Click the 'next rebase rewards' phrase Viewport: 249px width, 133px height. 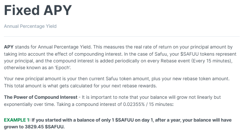[x=134, y=86]
